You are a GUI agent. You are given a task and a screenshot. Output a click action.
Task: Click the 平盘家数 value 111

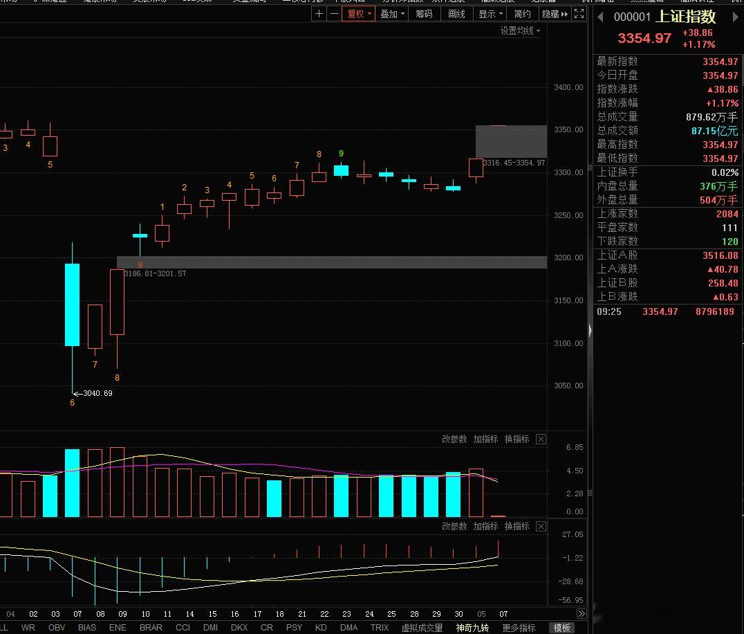click(x=729, y=228)
